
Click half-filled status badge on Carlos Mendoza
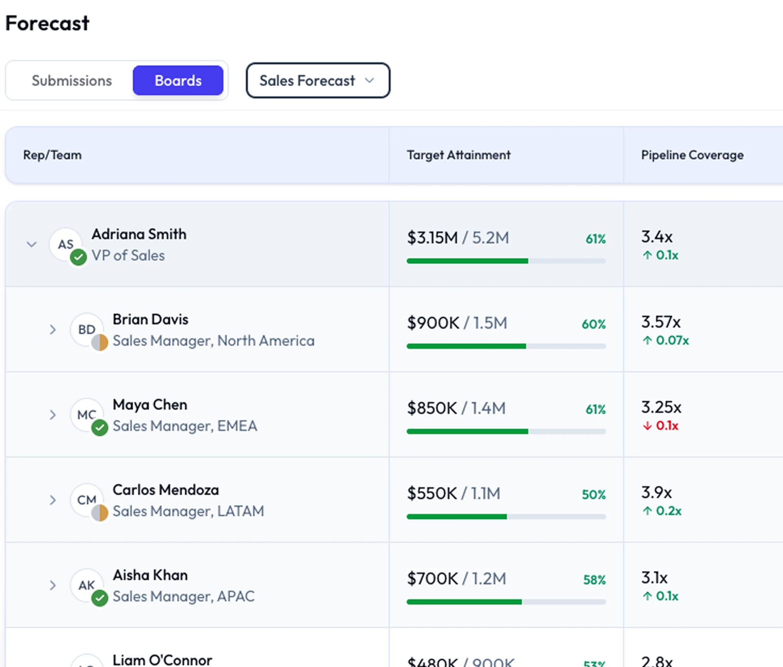(100, 513)
